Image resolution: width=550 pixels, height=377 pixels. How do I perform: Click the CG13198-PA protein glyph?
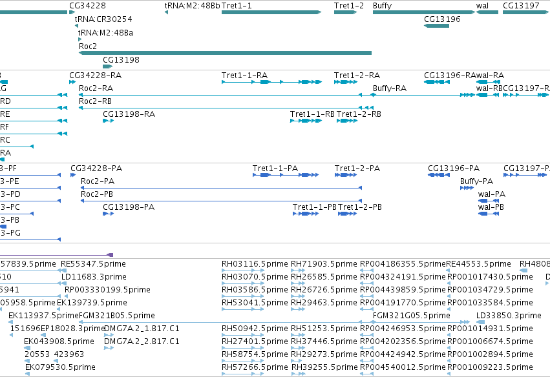pyautogui.click(x=109, y=214)
